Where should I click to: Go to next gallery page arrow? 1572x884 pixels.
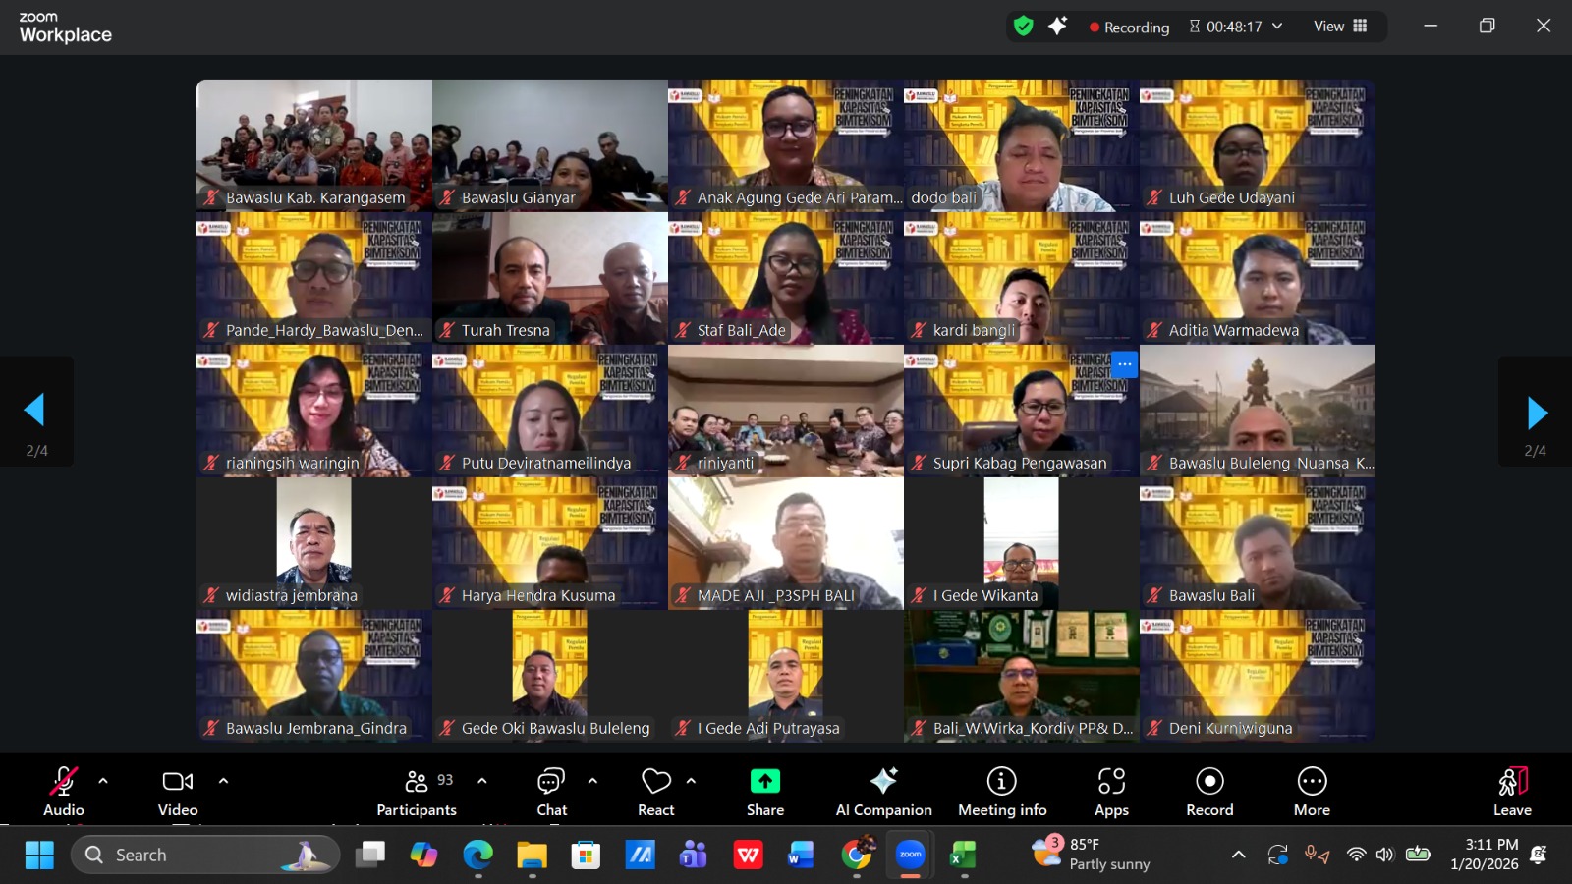(x=1537, y=413)
